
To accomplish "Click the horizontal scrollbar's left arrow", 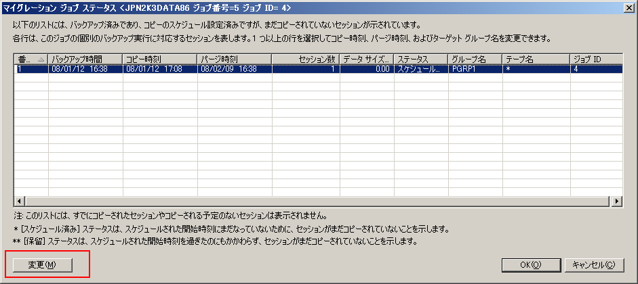I will pos(20,201).
